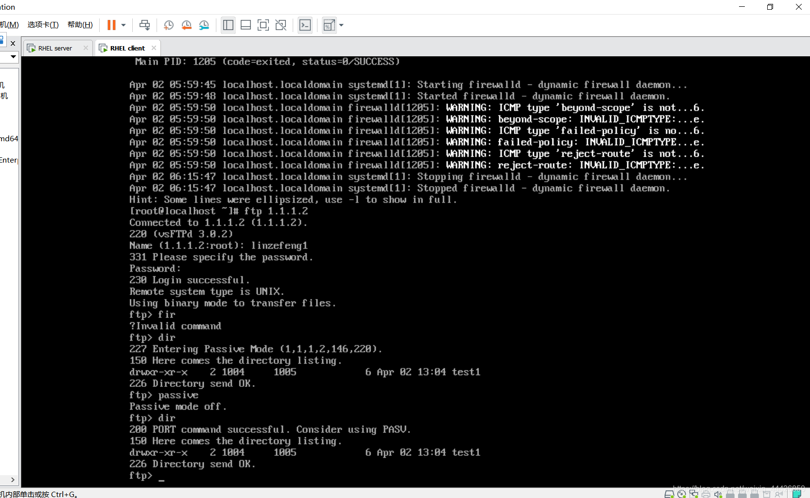Open the snapshot manager
810x498 pixels.
tap(204, 25)
